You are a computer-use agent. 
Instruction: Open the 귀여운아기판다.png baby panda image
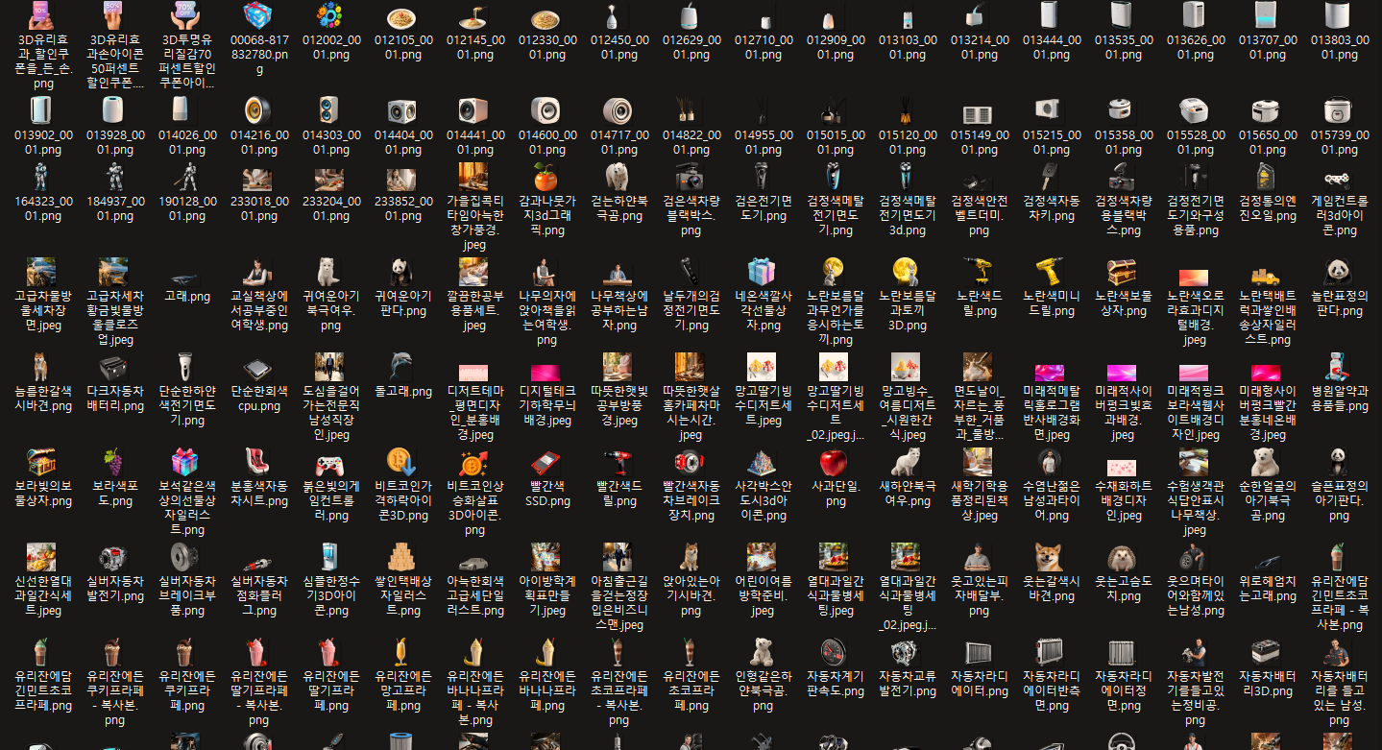tap(403, 274)
